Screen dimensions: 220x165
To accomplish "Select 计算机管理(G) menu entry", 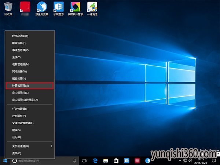I will pyautogui.click(x=30, y=85).
